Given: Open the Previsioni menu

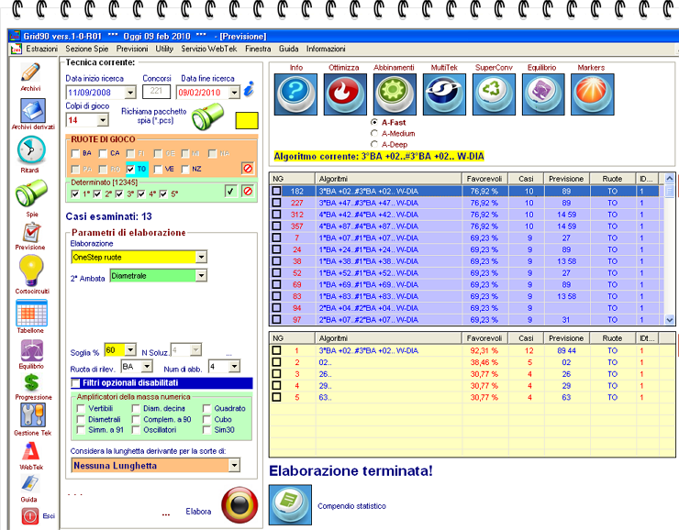Looking at the screenshot, I should pos(131,49).
